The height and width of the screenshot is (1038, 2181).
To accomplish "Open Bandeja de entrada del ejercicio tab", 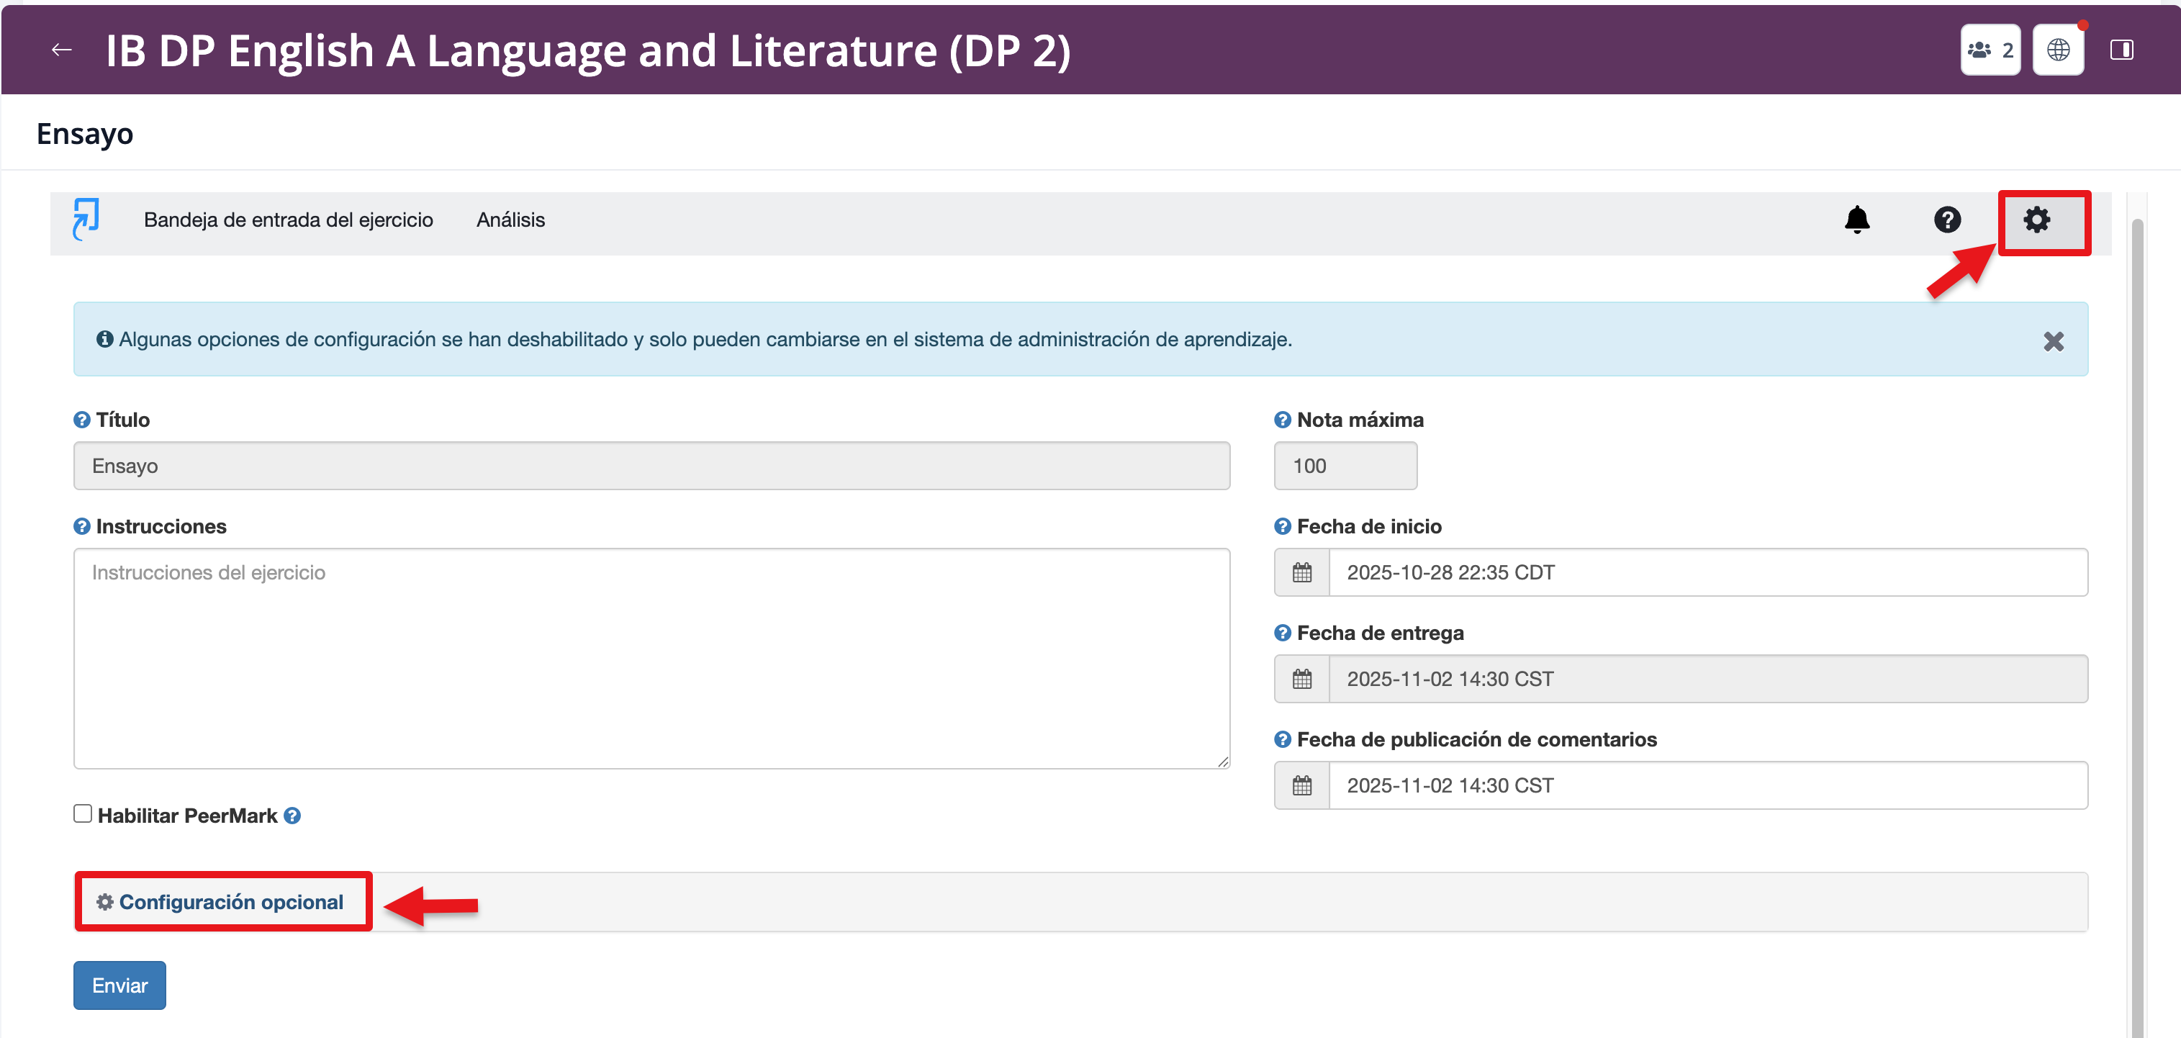I will [x=288, y=220].
